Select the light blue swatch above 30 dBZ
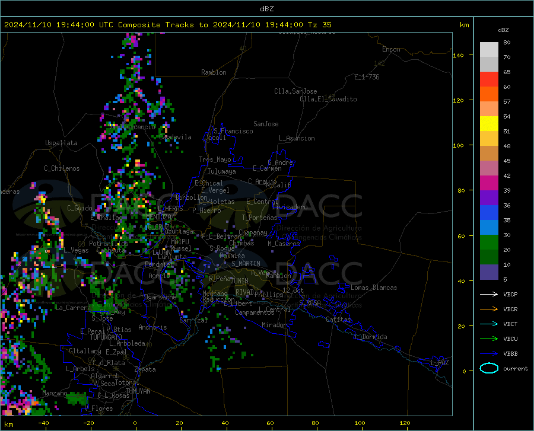Screen dimensions: 534x431 (x=489, y=228)
